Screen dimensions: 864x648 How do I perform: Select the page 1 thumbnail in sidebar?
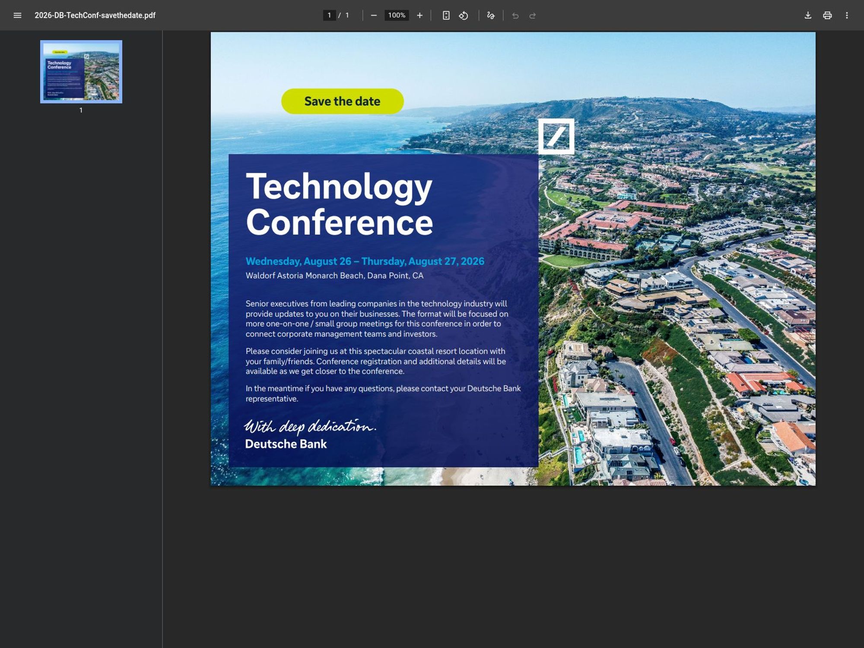point(80,71)
